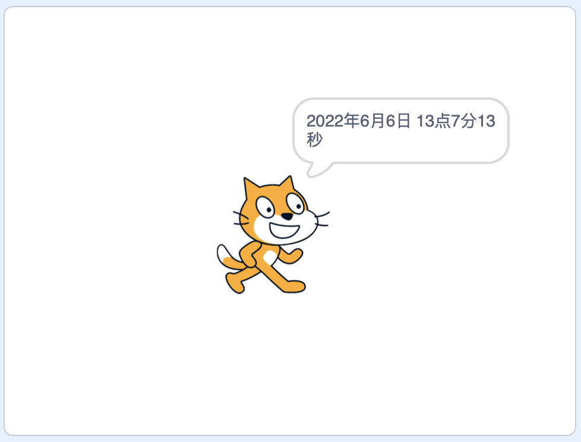Click the cat's right pointed ear
This screenshot has width=581, height=442.
[287, 184]
